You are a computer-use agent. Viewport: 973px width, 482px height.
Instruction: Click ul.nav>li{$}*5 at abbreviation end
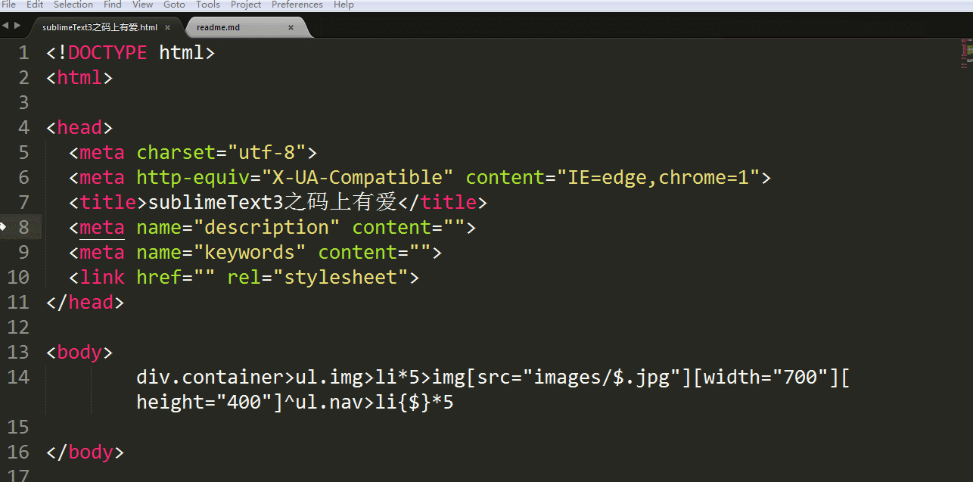[x=375, y=402]
